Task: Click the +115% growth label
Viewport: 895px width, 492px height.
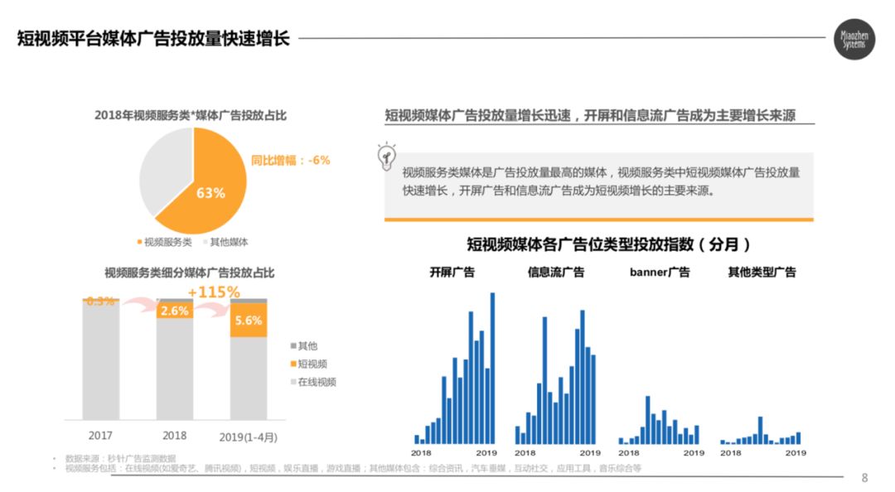Action: (x=214, y=292)
